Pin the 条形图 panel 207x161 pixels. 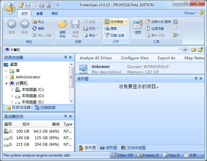(196, 78)
